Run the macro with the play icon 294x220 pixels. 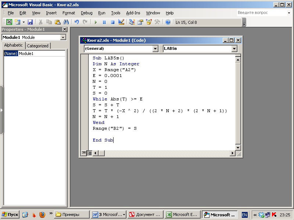coord(96,22)
